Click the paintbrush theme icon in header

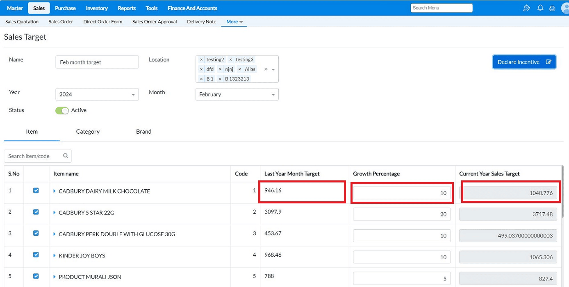tap(527, 8)
